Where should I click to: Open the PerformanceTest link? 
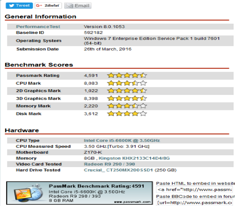tap(38, 27)
